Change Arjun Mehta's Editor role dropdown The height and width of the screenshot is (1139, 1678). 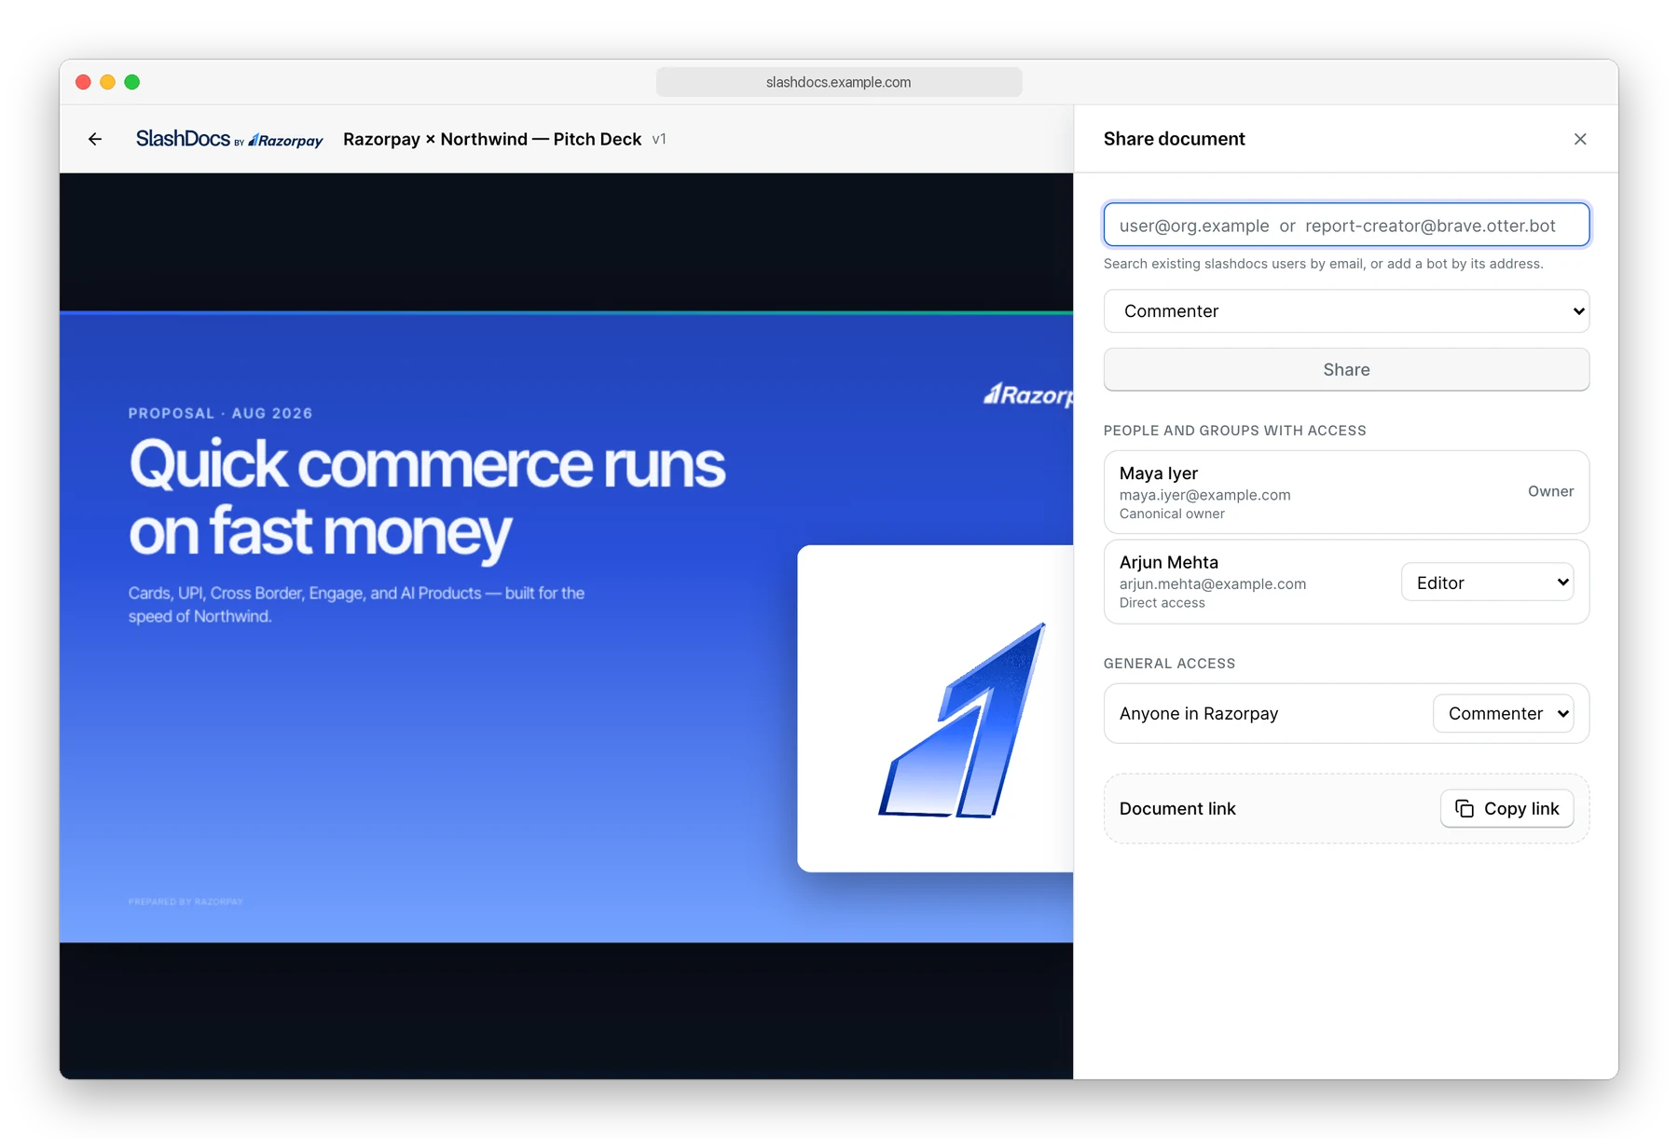1488,583
